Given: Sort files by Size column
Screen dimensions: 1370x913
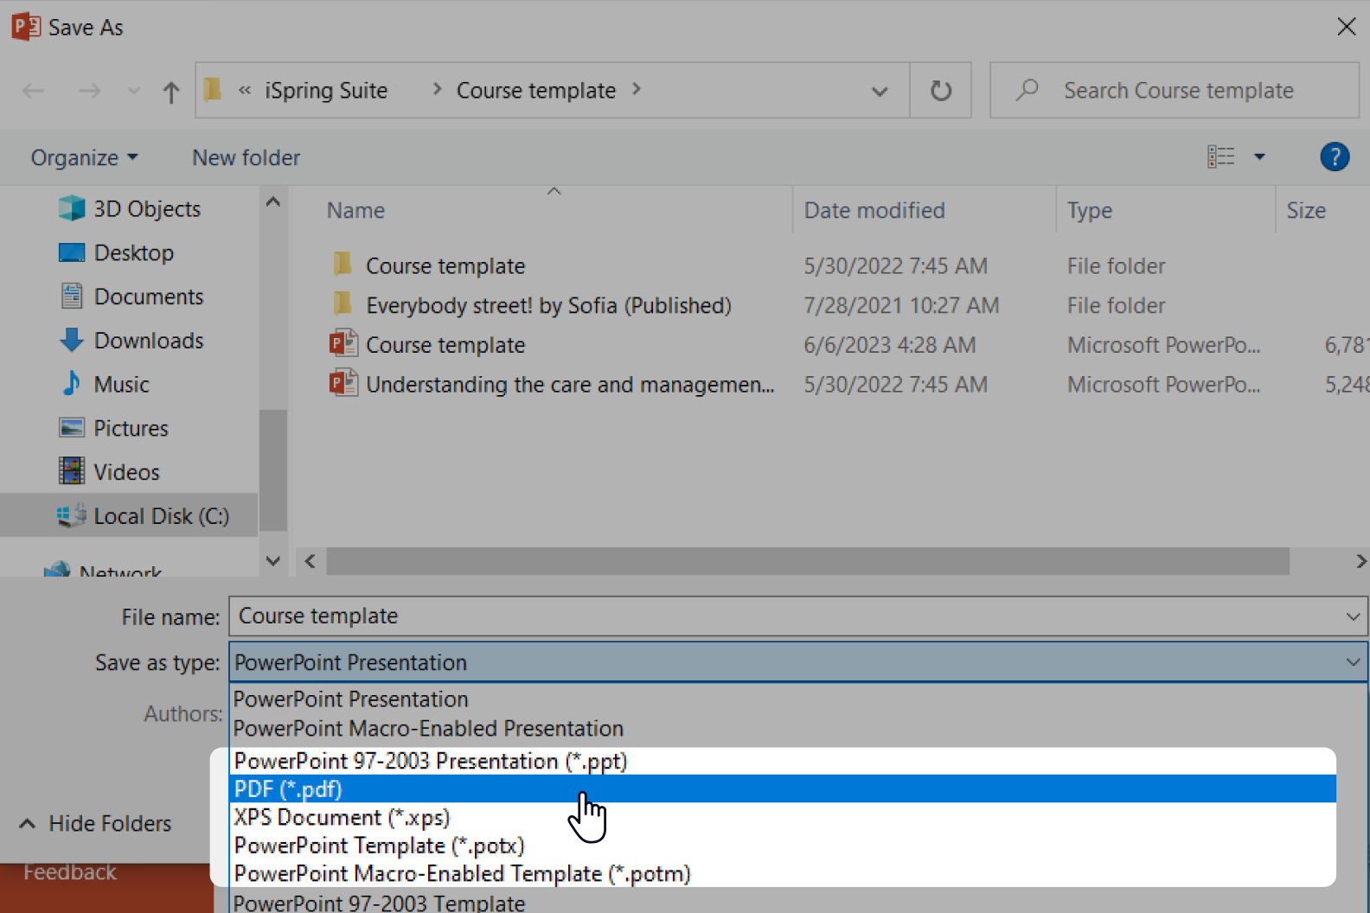Looking at the screenshot, I should (1306, 210).
